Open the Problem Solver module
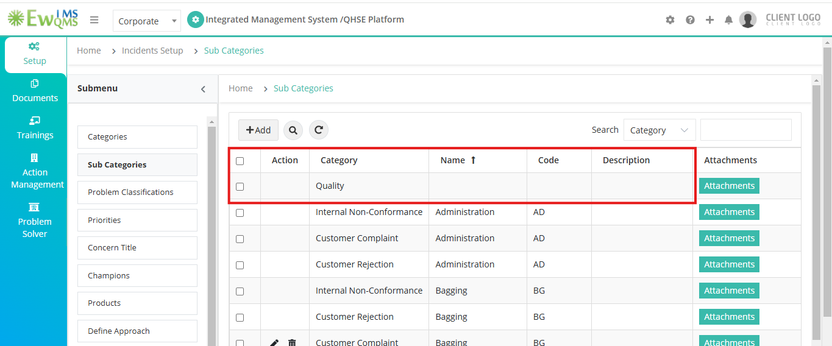This screenshot has height=346, width=832. [35, 221]
